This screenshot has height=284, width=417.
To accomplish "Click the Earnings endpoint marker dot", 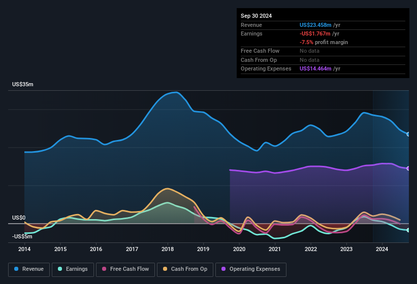I will pos(408,230).
